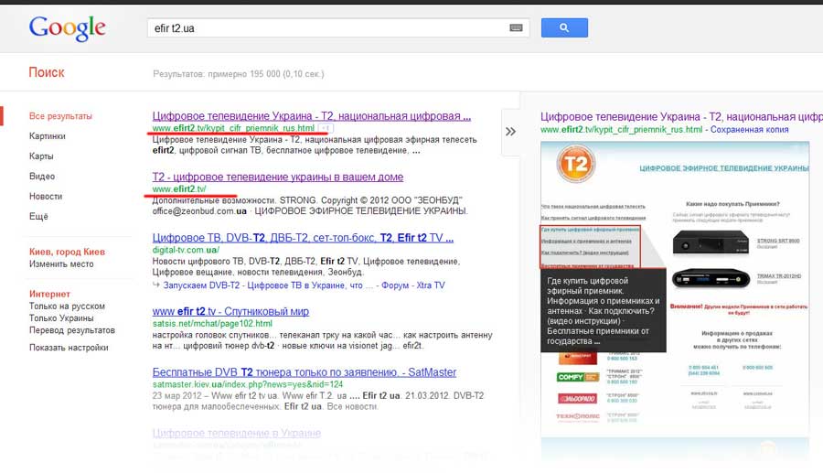This screenshot has width=823, height=473.
Task: Open result 'Бесплатные DVB T2 тюнера только по заявлению'
Action: click(305, 372)
